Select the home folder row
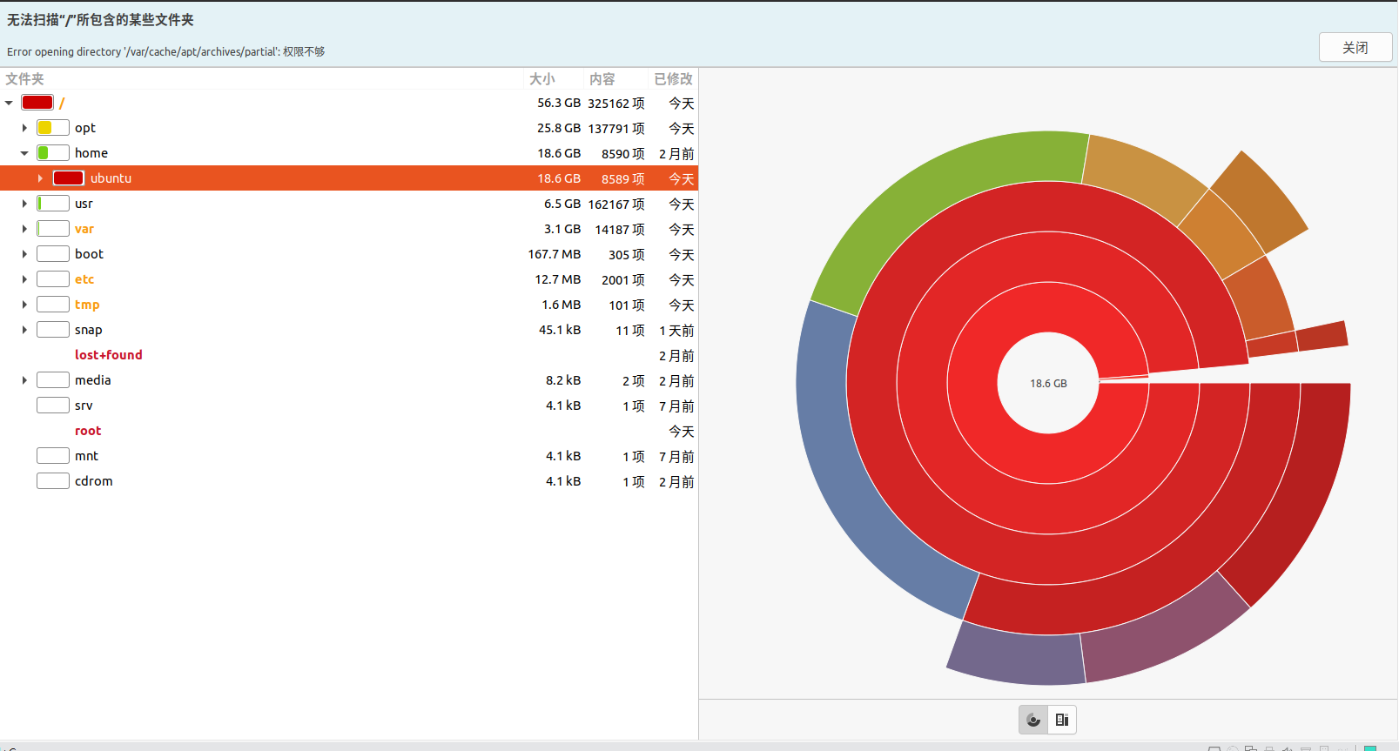Screen dimensions: 1399x751 348,153
